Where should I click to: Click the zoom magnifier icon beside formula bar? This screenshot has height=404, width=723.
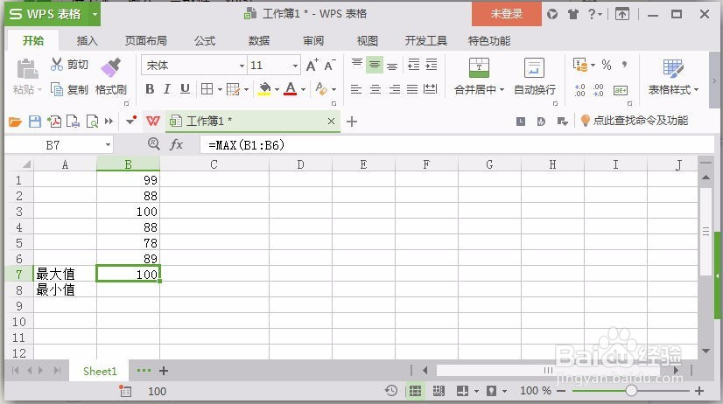[x=153, y=143]
